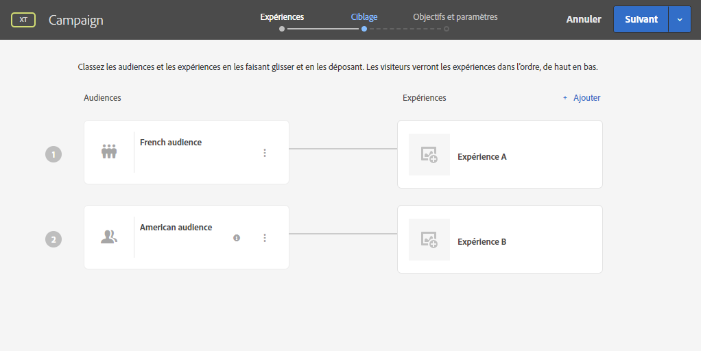701x351 pixels.
Task: Click the American audience info icon
Action: [x=237, y=238]
